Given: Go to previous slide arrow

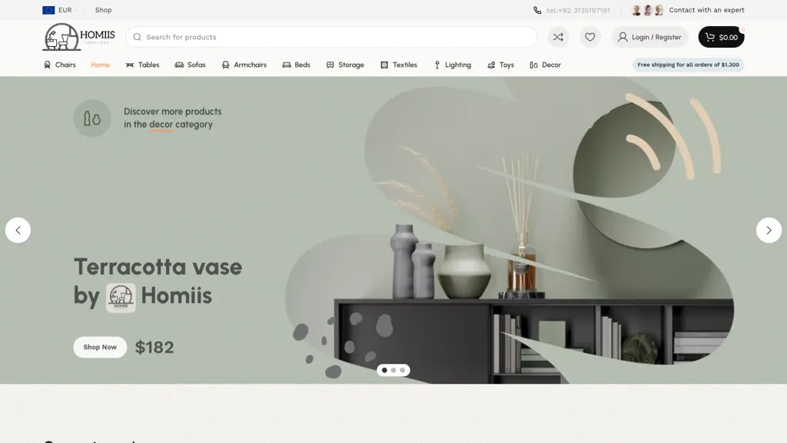Looking at the screenshot, I should click(x=18, y=230).
